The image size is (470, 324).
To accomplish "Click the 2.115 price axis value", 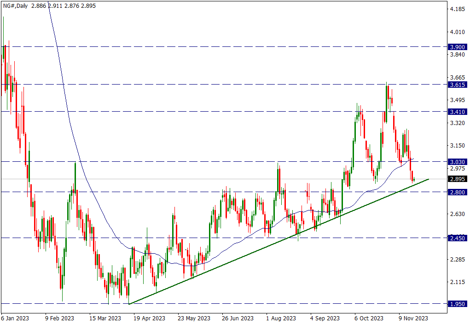I will click(x=458, y=282).
